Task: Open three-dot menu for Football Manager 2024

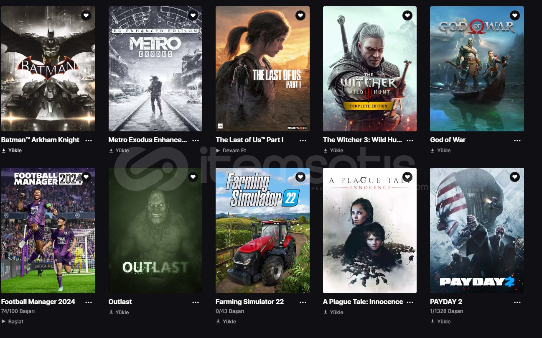Action: tap(89, 302)
